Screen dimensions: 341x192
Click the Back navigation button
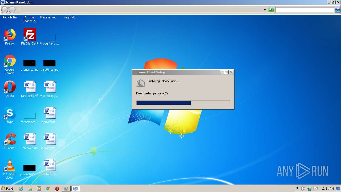click(x=5, y=10)
